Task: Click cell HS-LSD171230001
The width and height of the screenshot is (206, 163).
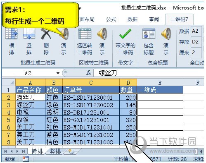Action: coord(91,97)
